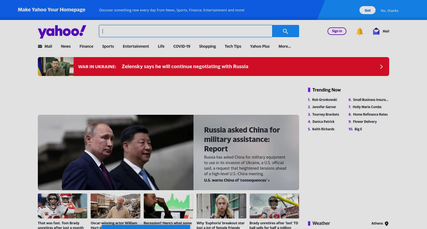This screenshot has height=229, width=427.
Task: Dismiss banner with No, thanks
Action: coord(389,11)
